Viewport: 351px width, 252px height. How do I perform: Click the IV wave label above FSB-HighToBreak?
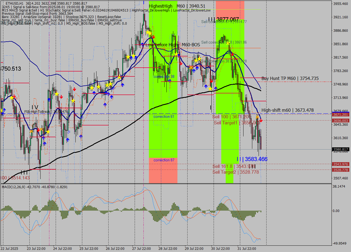[x=35, y=107]
